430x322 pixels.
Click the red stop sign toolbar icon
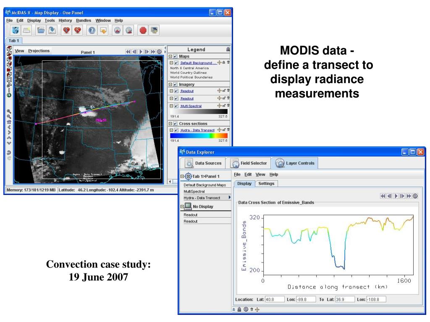tap(143, 30)
